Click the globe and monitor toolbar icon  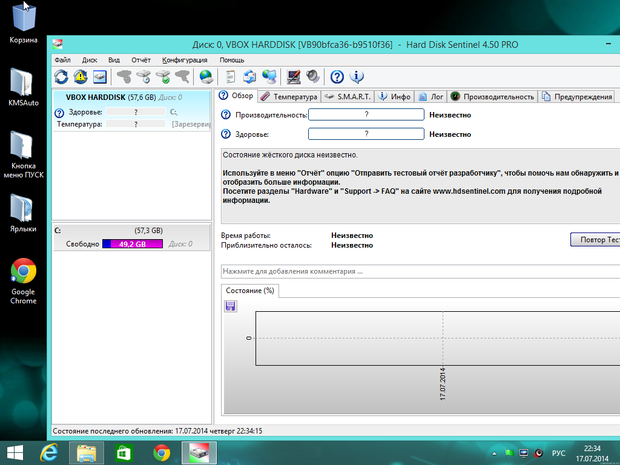[x=269, y=77]
